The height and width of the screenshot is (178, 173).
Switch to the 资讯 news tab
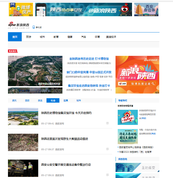[14, 100]
